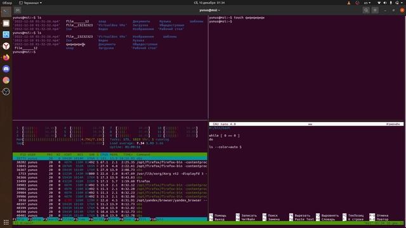This screenshot has height=228, width=406.
Task: Click the 'ls --color=auto $' line in nano
Action: [x=225, y=147]
